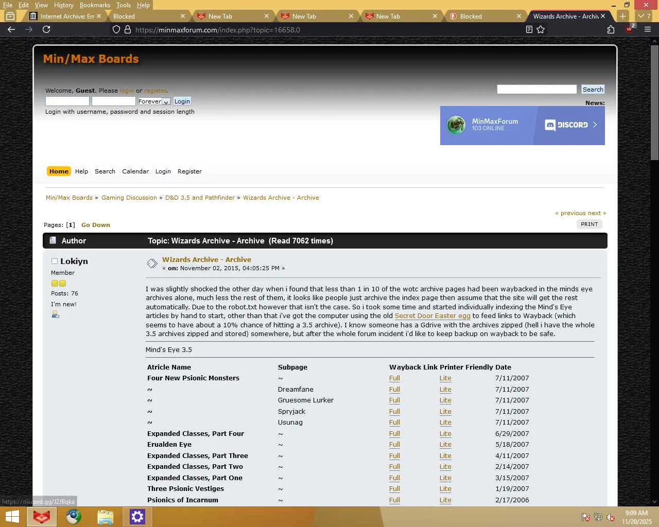Image resolution: width=659 pixels, height=527 pixels.
Task: Select the forum Home menu item
Action: point(59,171)
